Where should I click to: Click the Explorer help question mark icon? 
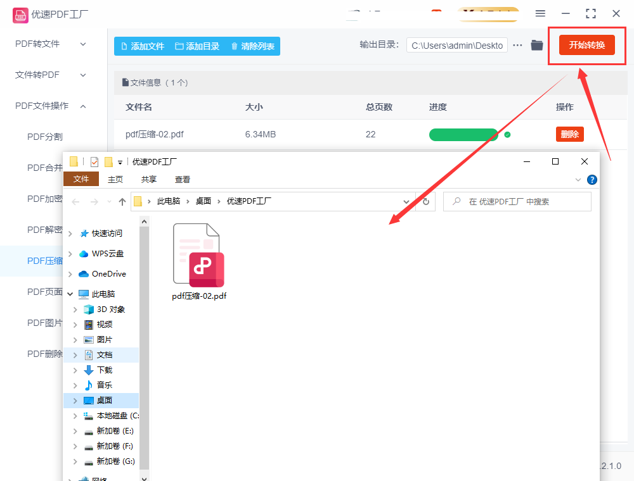pos(592,180)
